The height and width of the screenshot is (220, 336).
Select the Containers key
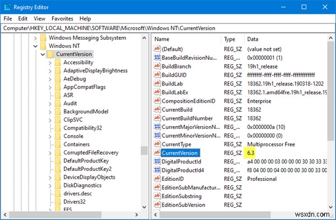click(77, 145)
